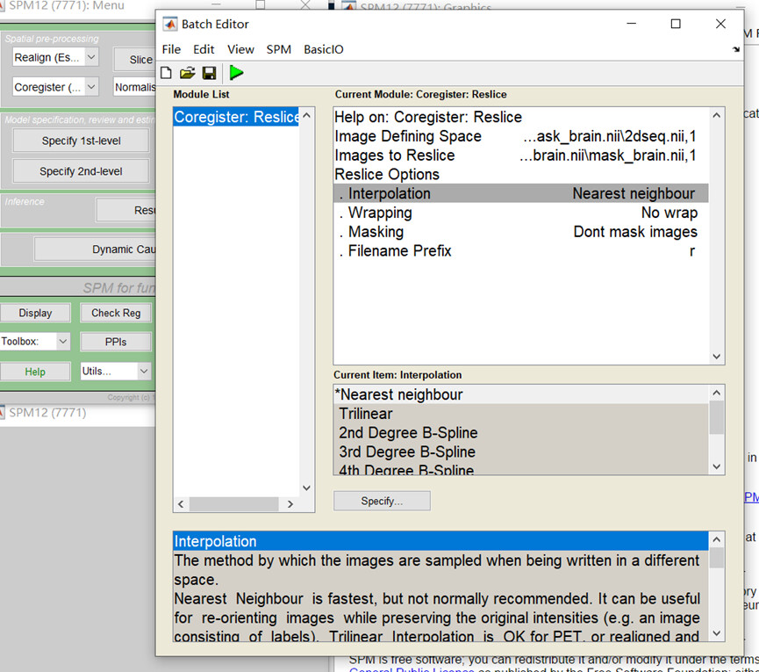Open the Toolbox dropdown

[x=35, y=341]
